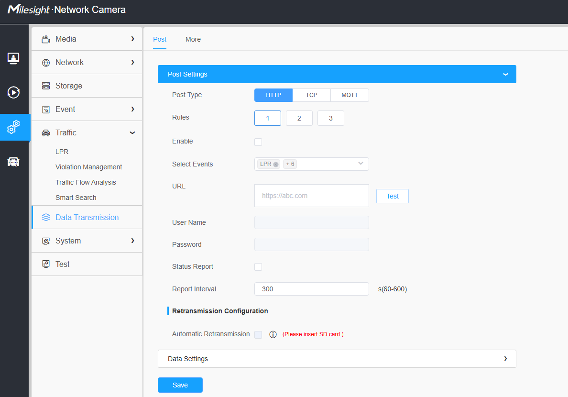Remove the LPR tag from Select Events
This screenshot has height=397, width=568.
(x=276, y=164)
